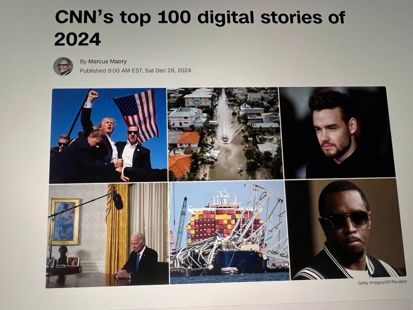Image resolution: width=413 pixels, height=310 pixels.
Task: Click the vehicle driving through the flooded street
Action: (225, 139)
